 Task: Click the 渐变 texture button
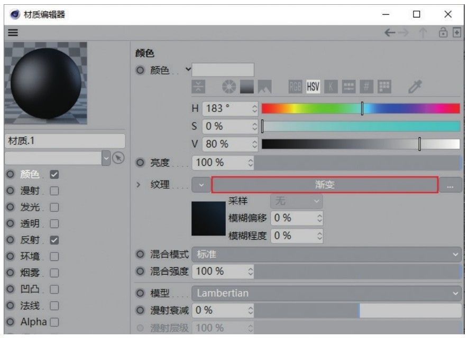coord(325,185)
